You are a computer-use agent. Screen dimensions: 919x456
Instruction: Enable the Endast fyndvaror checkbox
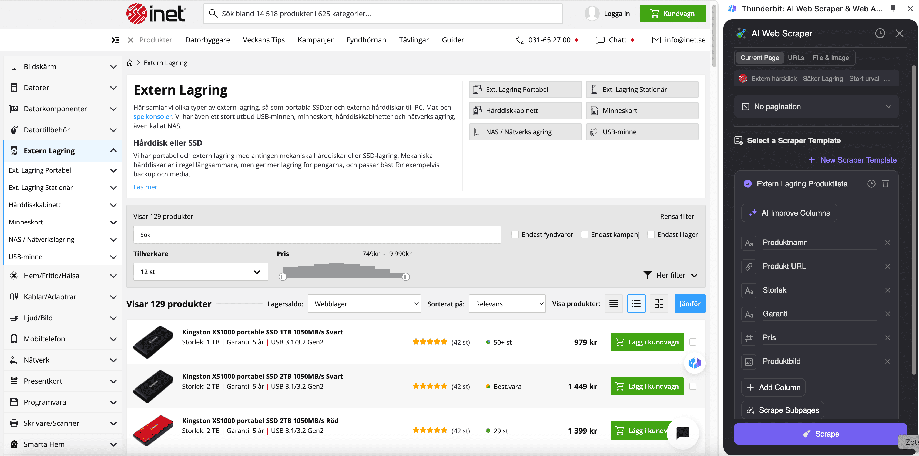tap(515, 234)
